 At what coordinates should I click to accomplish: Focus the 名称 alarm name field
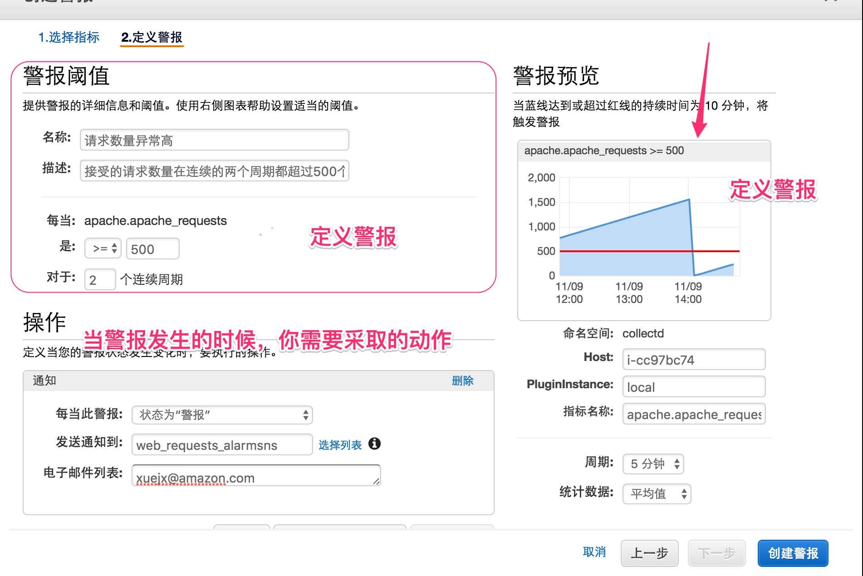pyautogui.click(x=214, y=140)
